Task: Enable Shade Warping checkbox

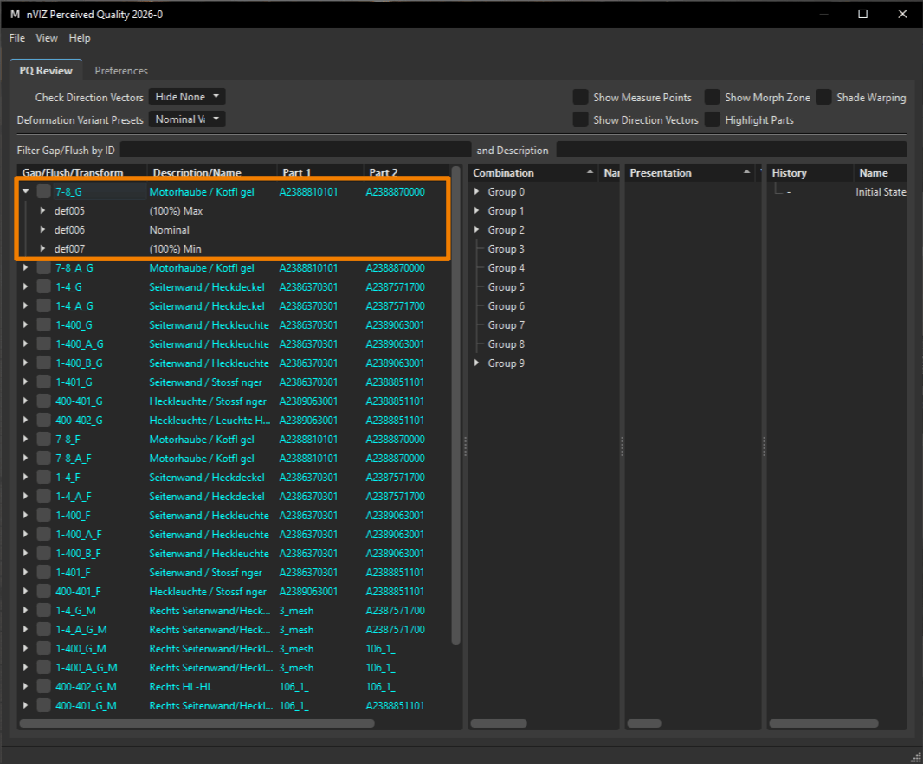Action: 824,97
